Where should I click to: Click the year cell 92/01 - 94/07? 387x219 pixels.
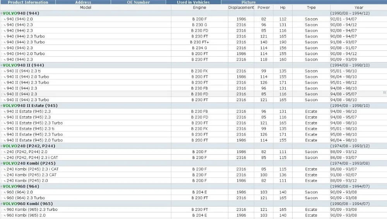pos(344,19)
